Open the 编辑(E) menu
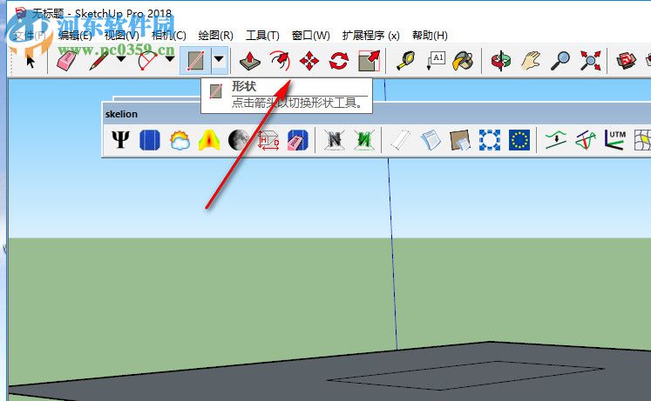651x401 pixels. point(75,35)
